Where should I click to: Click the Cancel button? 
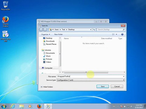pyautogui.click(x=117, y=87)
